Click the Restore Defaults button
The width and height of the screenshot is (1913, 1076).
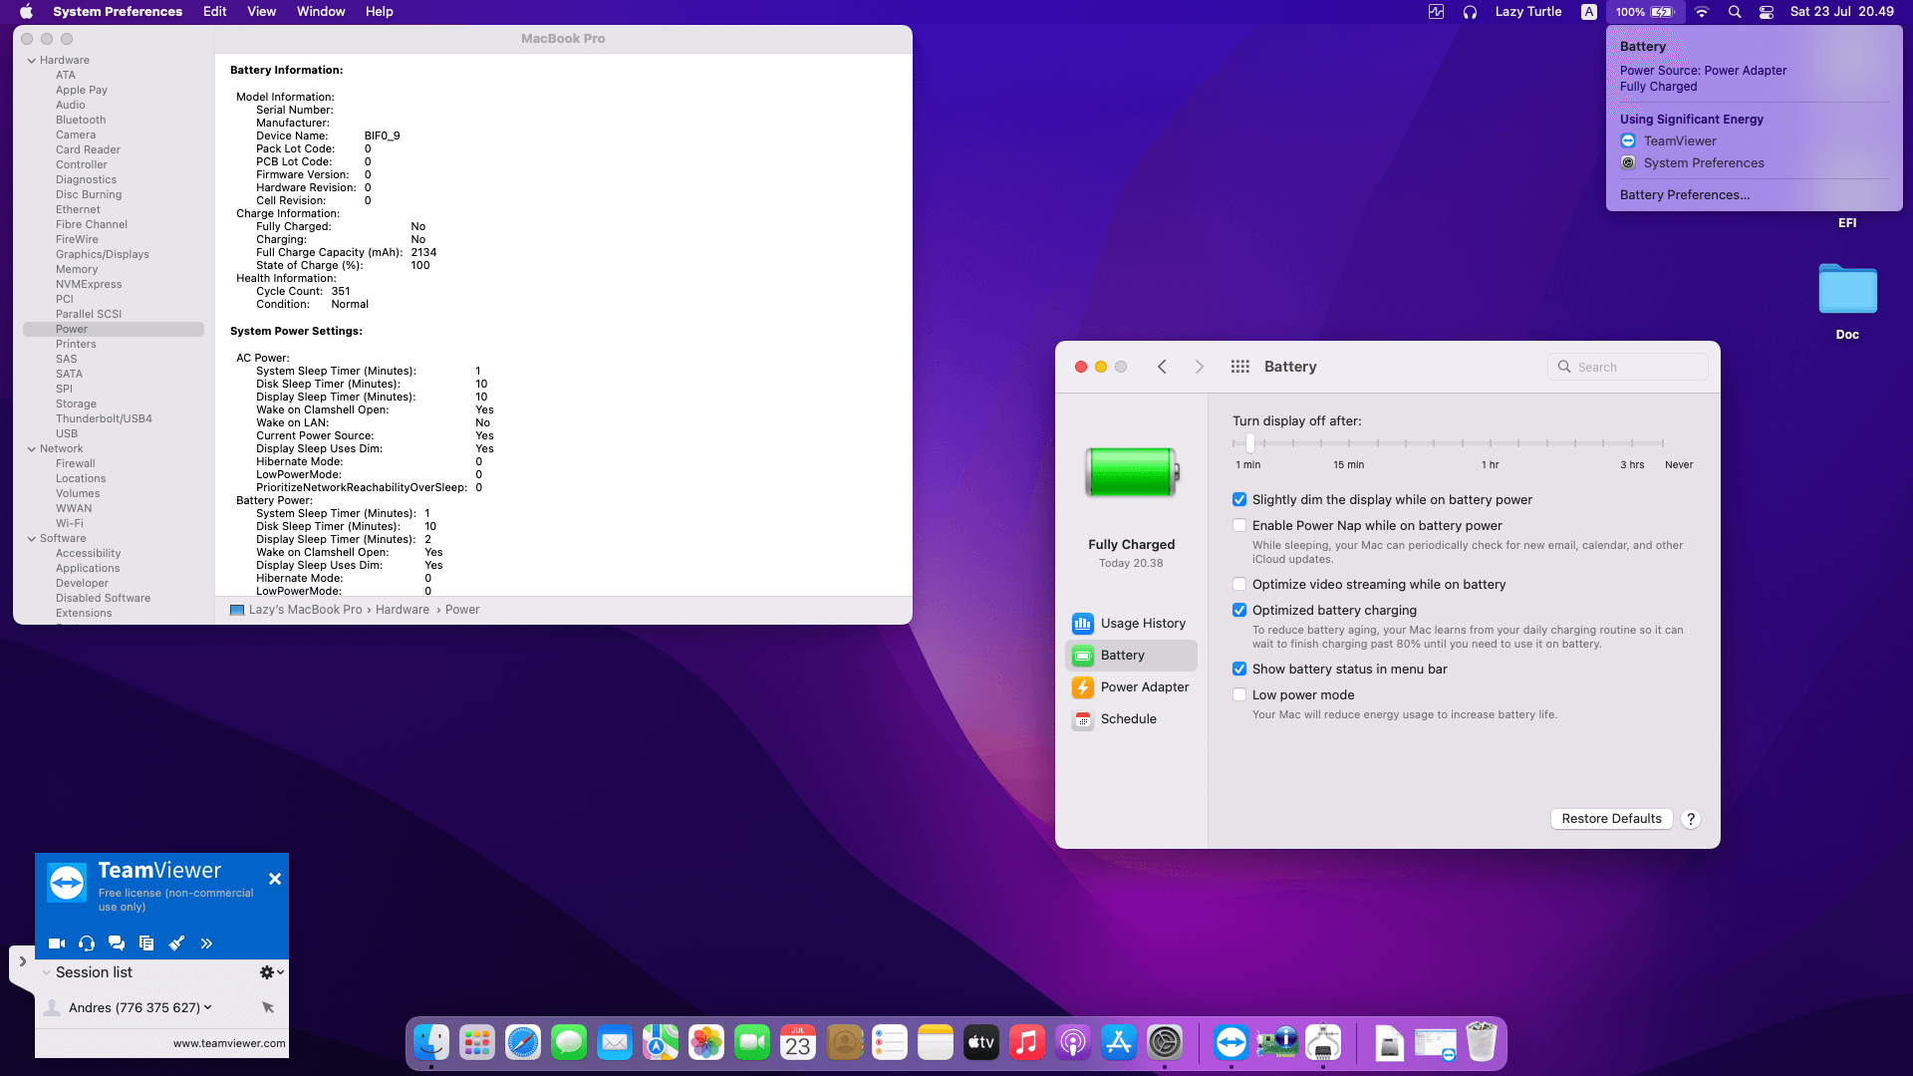tap(1611, 819)
